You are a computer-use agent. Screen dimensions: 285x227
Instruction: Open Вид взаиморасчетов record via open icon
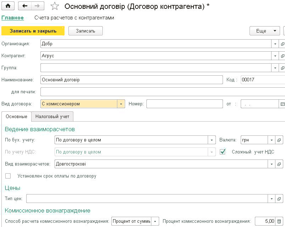(279, 164)
